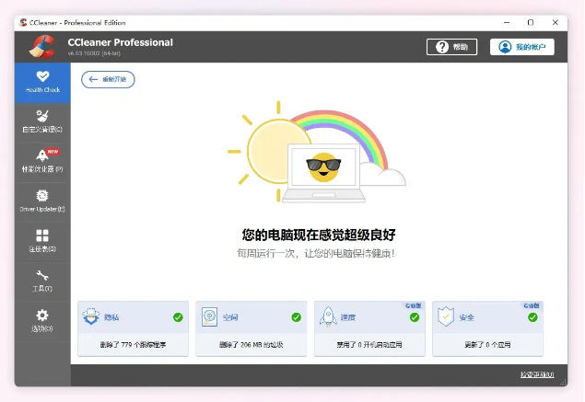The image size is (585, 402).
Task: Open the 性能优化器 rocket item marked NEW
Action: coord(42,163)
